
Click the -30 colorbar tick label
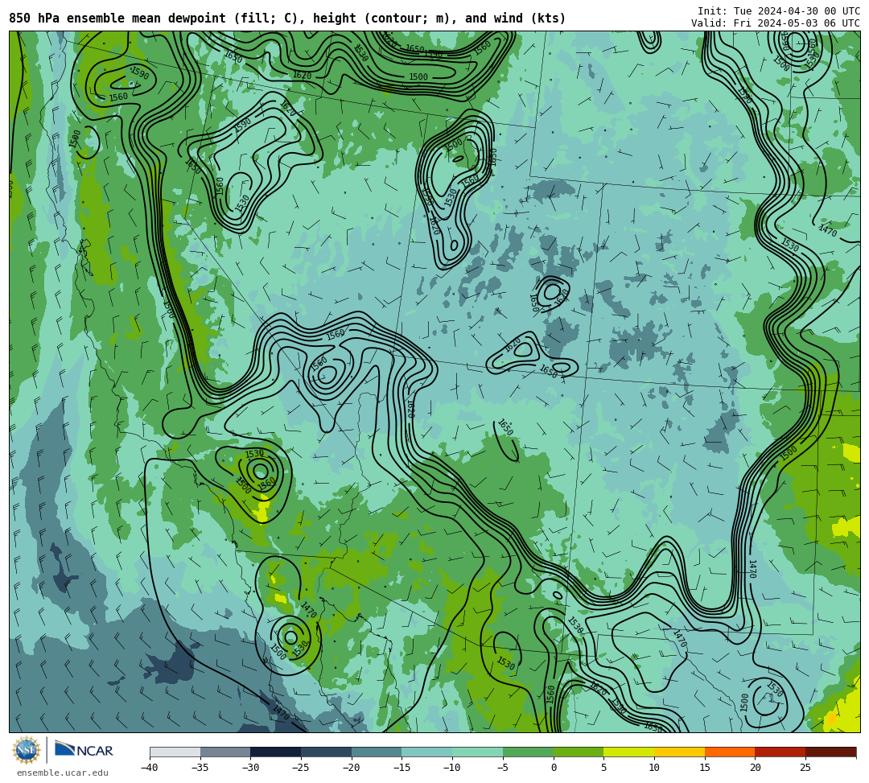pos(250,768)
